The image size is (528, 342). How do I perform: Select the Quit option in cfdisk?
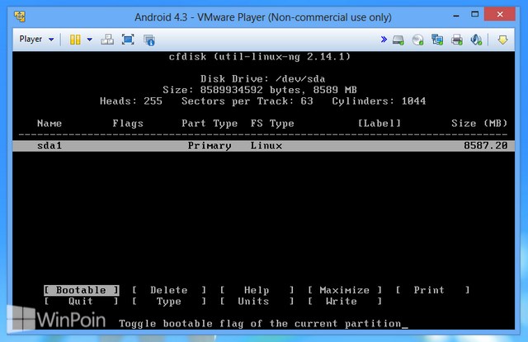[x=81, y=302]
